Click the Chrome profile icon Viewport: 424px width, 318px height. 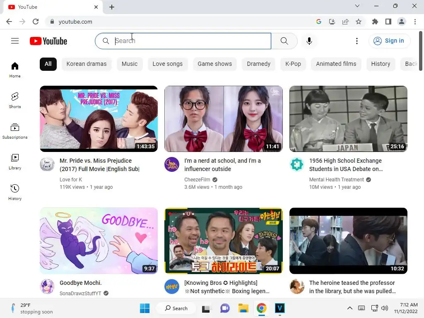(x=402, y=22)
